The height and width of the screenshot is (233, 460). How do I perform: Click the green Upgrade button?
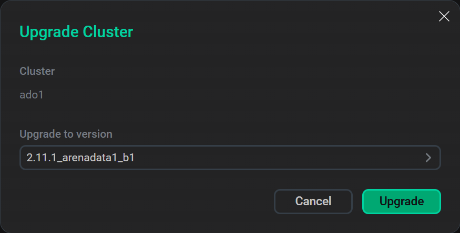pyautogui.click(x=401, y=201)
